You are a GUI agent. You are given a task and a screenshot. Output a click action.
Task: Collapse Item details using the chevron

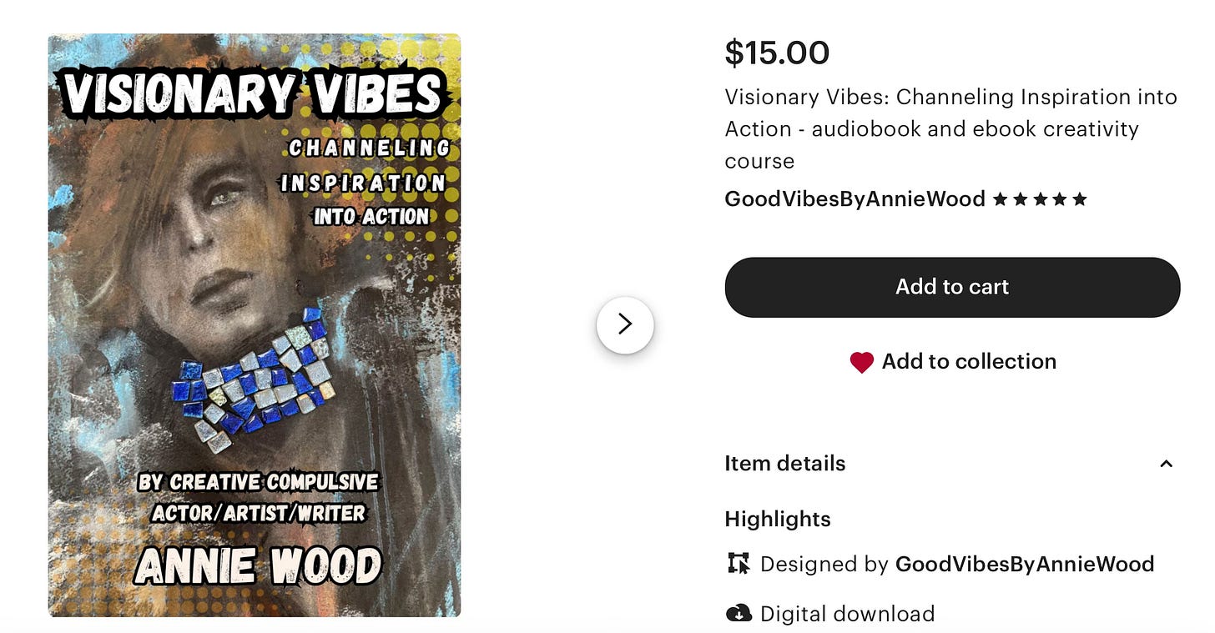pyautogui.click(x=1167, y=464)
